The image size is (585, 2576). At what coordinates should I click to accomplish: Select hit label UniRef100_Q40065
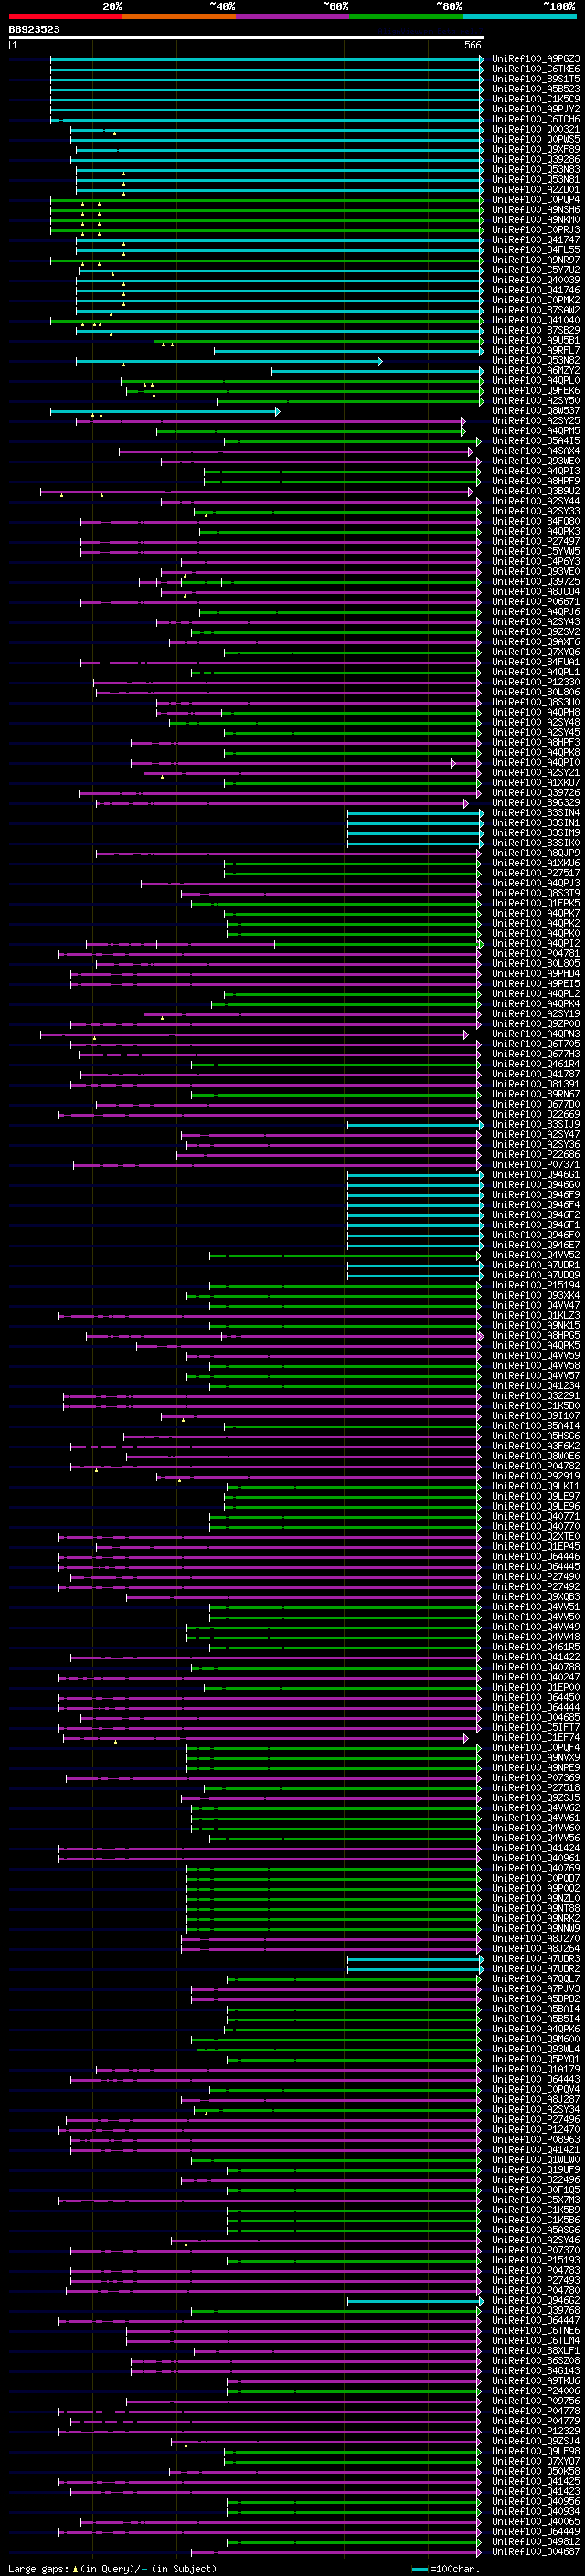[536, 2522]
